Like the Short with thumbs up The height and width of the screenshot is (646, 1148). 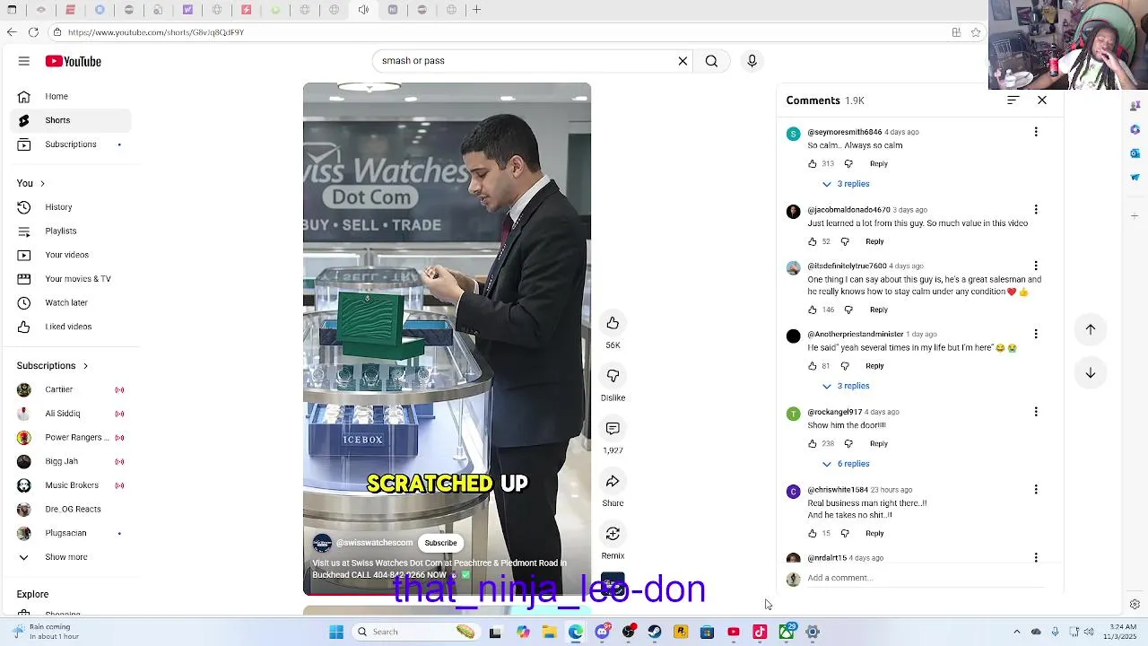pos(613,323)
